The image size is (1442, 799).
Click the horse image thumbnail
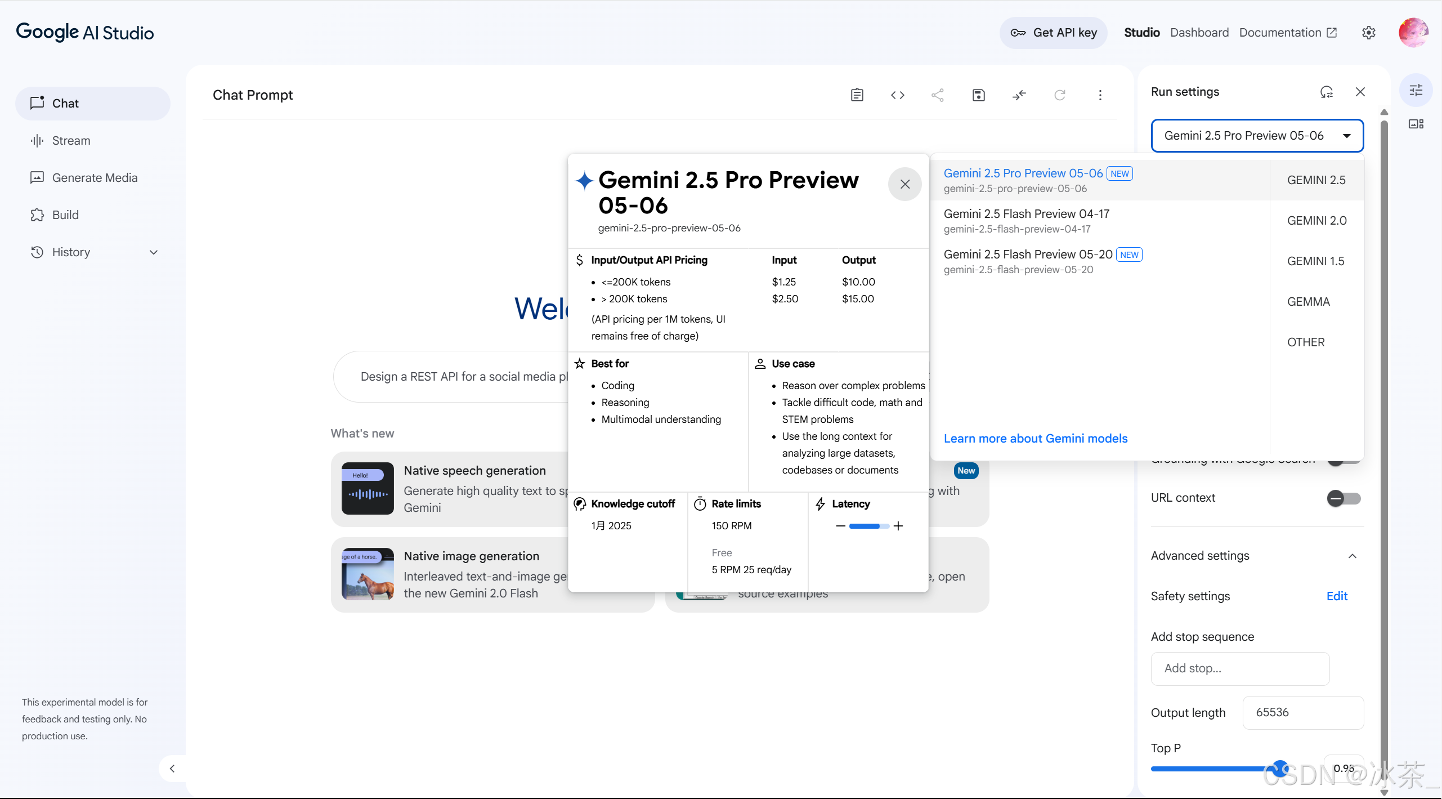368,574
